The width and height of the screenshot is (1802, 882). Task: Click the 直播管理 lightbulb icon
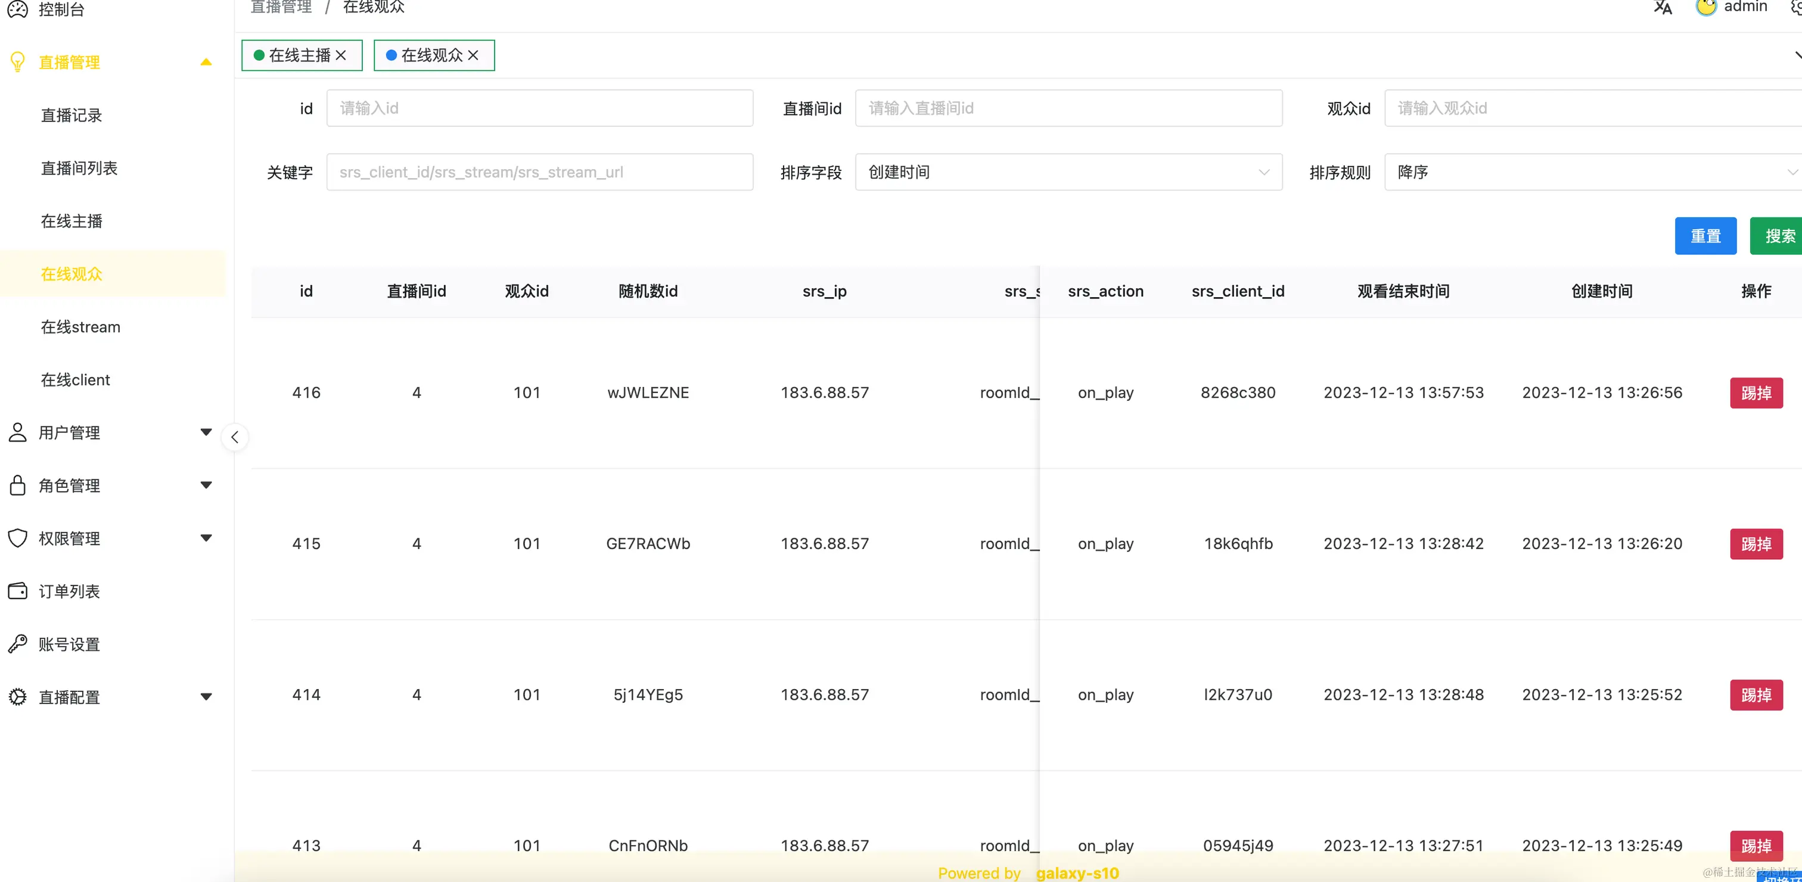17,62
